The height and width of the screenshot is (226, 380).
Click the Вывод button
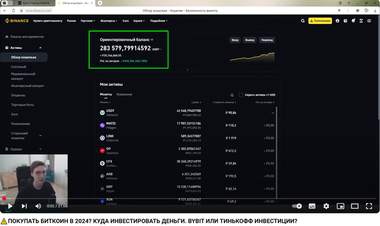250,40
